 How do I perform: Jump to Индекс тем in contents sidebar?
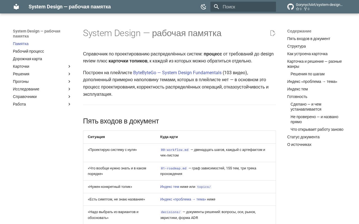click(x=297, y=89)
